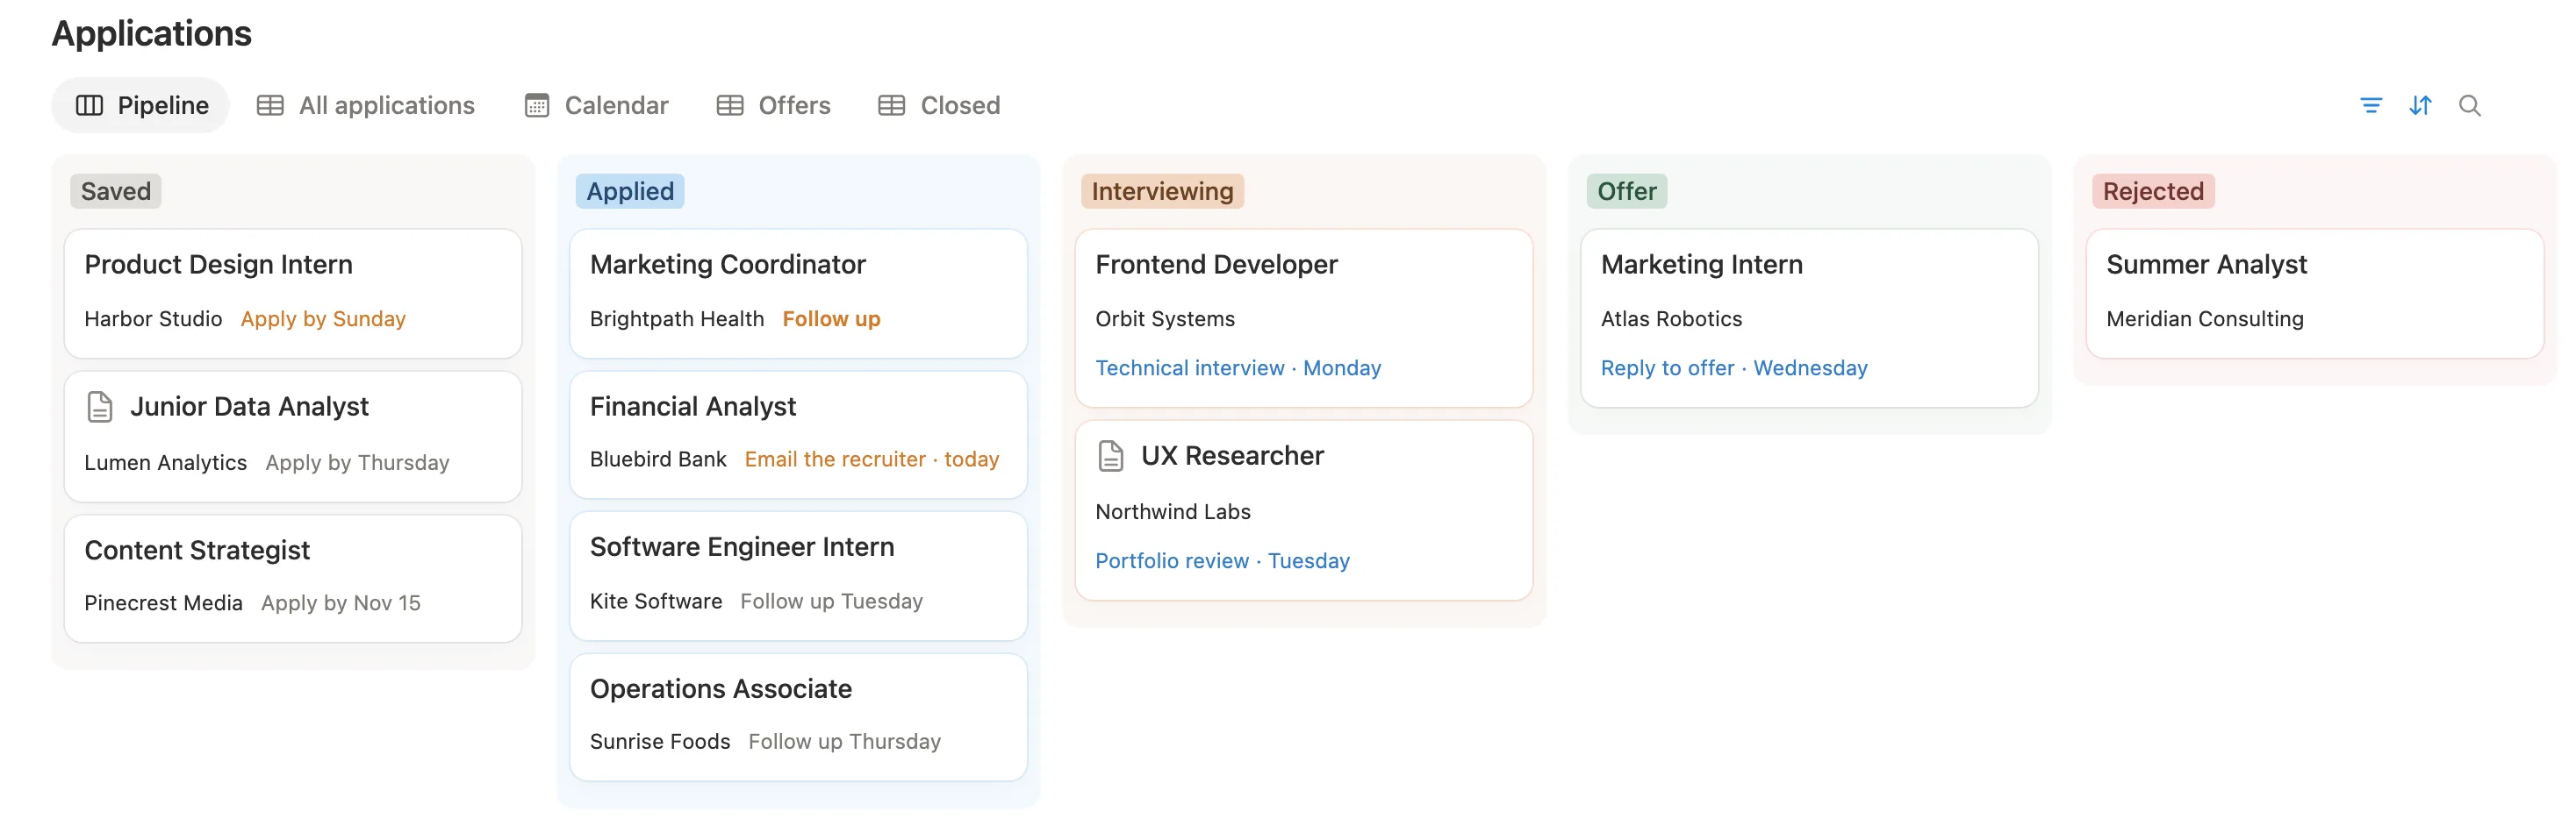2576x833 pixels.
Task: Click the Interviewing column label
Action: [1162, 191]
